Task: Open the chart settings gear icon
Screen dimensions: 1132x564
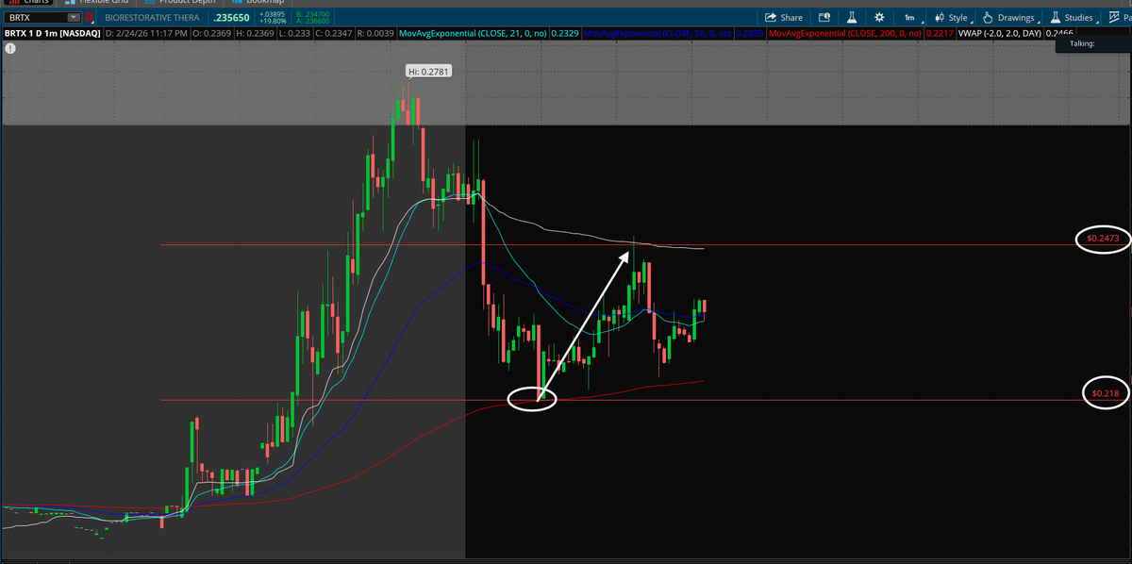Action: click(x=879, y=17)
